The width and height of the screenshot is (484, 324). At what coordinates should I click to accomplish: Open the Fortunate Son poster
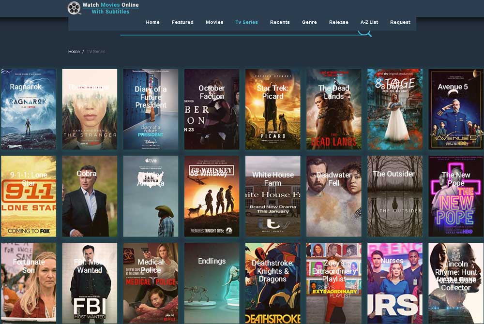pos(29,283)
